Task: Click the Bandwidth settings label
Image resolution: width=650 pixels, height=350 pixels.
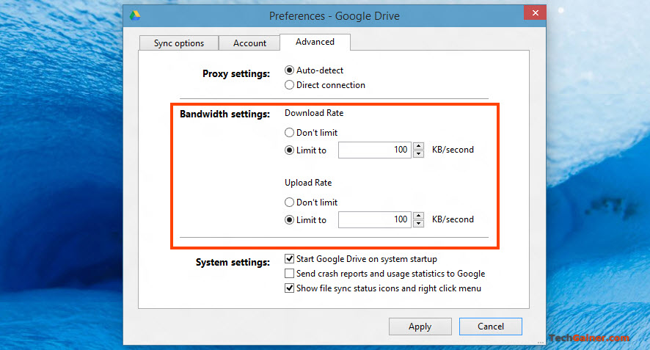Action: point(224,114)
